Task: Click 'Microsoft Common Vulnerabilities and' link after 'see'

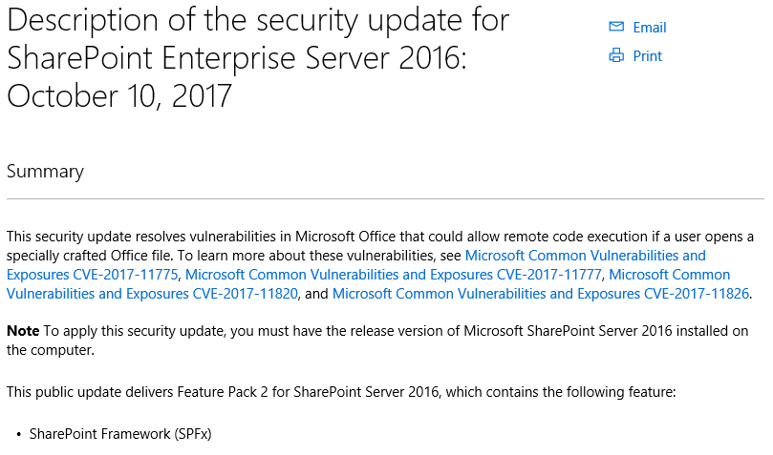Action: click(585, 256)
